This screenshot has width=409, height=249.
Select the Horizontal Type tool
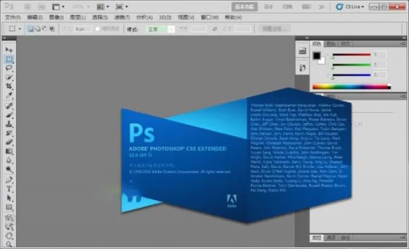click(x=9, y=189)
